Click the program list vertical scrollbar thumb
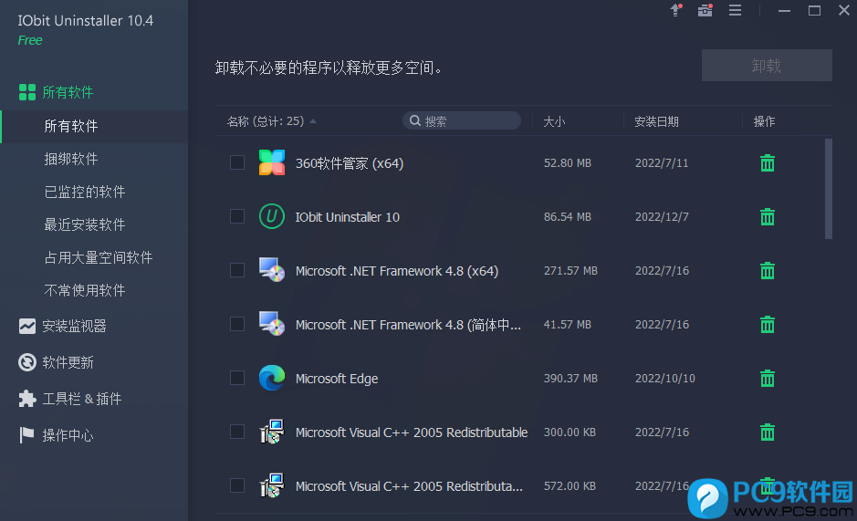This screenshot has width=857, height=521. pos(829,189)
